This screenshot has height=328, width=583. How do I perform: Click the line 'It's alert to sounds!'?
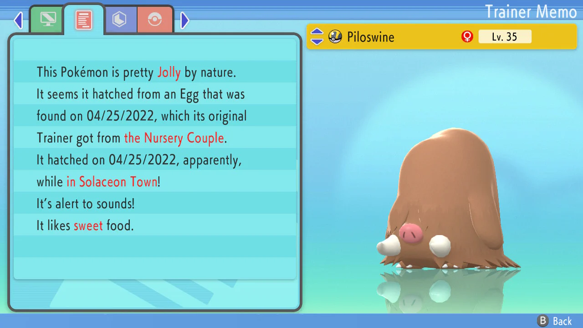(86, 204)
